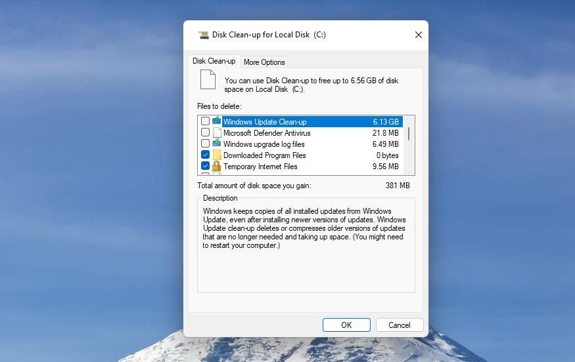Click the 21.8 MB size value

coord(385,133)
